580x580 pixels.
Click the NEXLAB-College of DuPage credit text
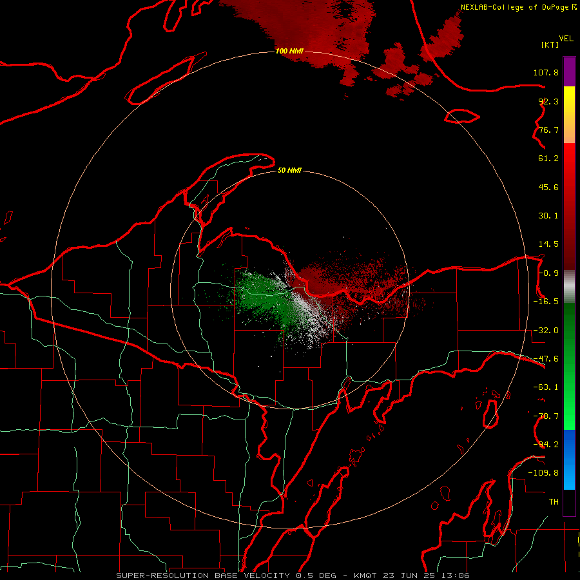(x=519, y=7)
